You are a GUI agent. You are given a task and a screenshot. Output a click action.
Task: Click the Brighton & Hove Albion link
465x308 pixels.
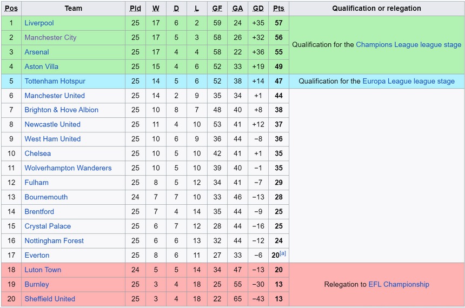pos(61,110)
